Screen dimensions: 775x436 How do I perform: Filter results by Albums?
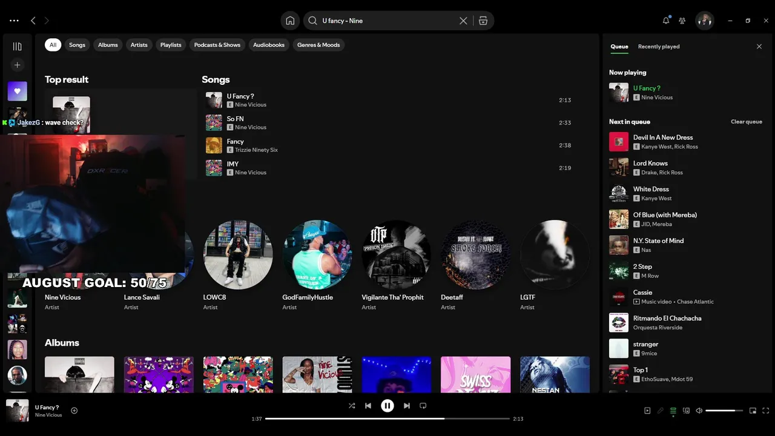tap(108, 45)
